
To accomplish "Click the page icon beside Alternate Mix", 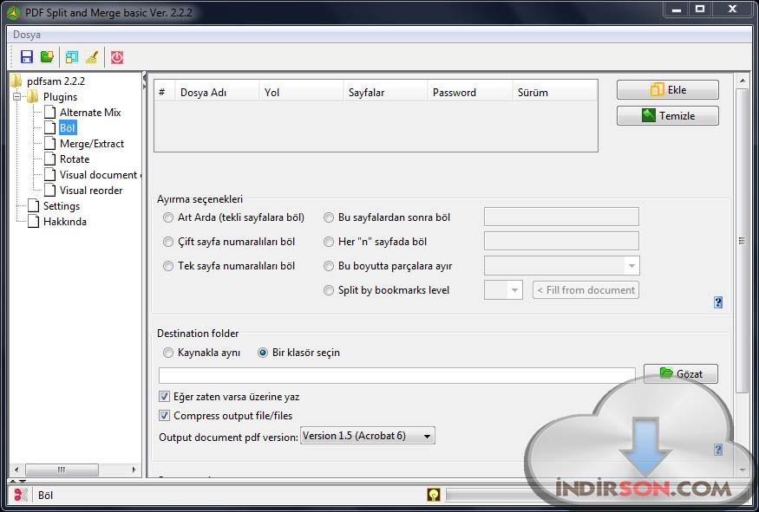I will point(49,112).
